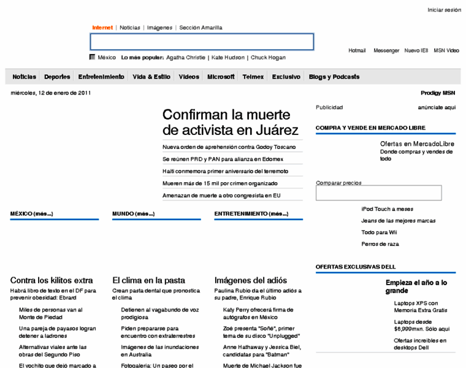This screenshot has width=466, height=368.
Task: Open Laptops desde $8,999mxn offer
Action: coord(422,325)
